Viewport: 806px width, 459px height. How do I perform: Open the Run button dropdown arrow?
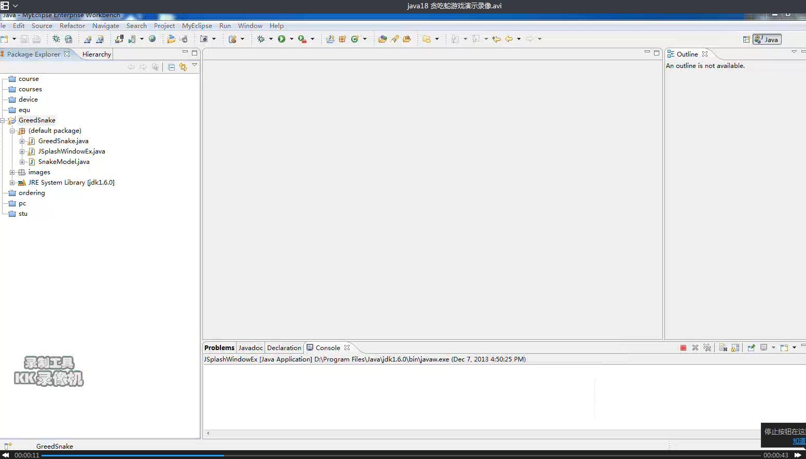point(291,39)
